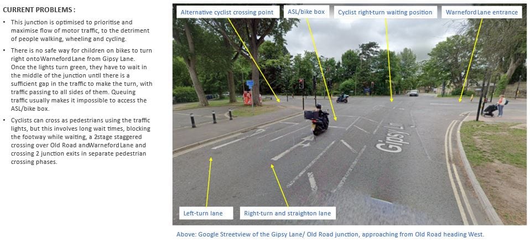
Task: Click the pedestrian with pushchair
Action: point(496,106)
